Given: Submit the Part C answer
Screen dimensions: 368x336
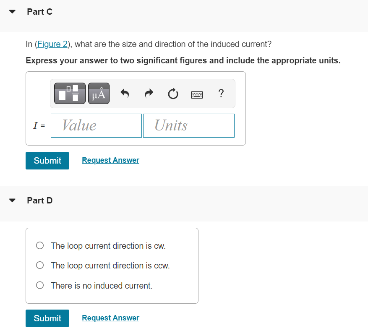Looking at the screenshot, I should pyautogui.click(x=47, y=161).
